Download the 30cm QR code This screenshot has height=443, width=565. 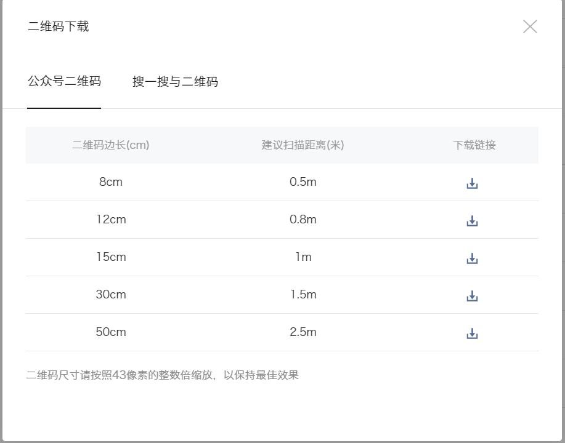coord(472,296)
